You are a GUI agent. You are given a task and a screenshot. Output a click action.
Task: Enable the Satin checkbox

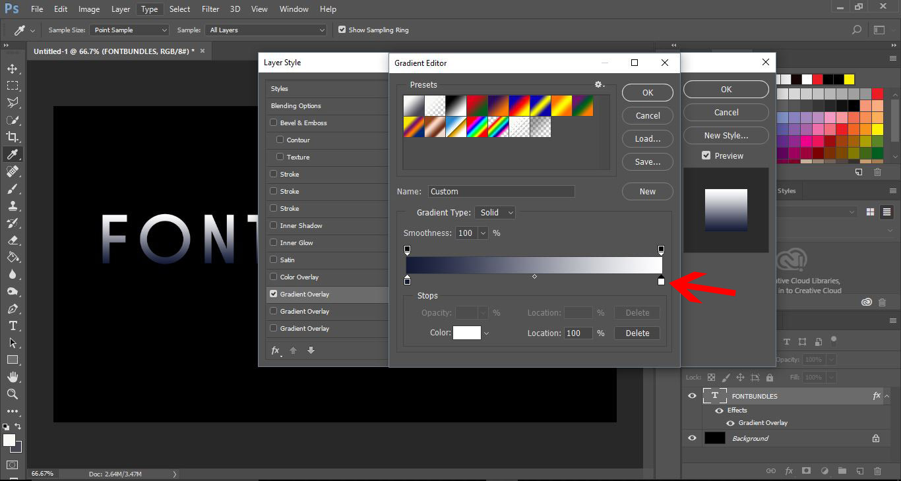274,260
